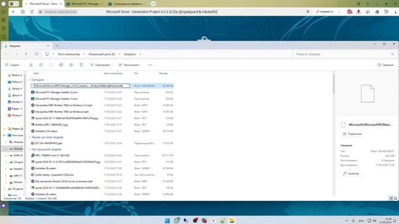Click Этот компьютер in the breadcrumb

(69, 54)
